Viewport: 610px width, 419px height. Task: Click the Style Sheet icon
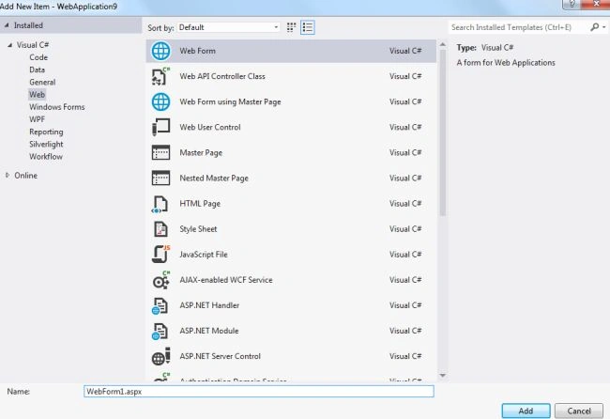(x=160, y=229)
